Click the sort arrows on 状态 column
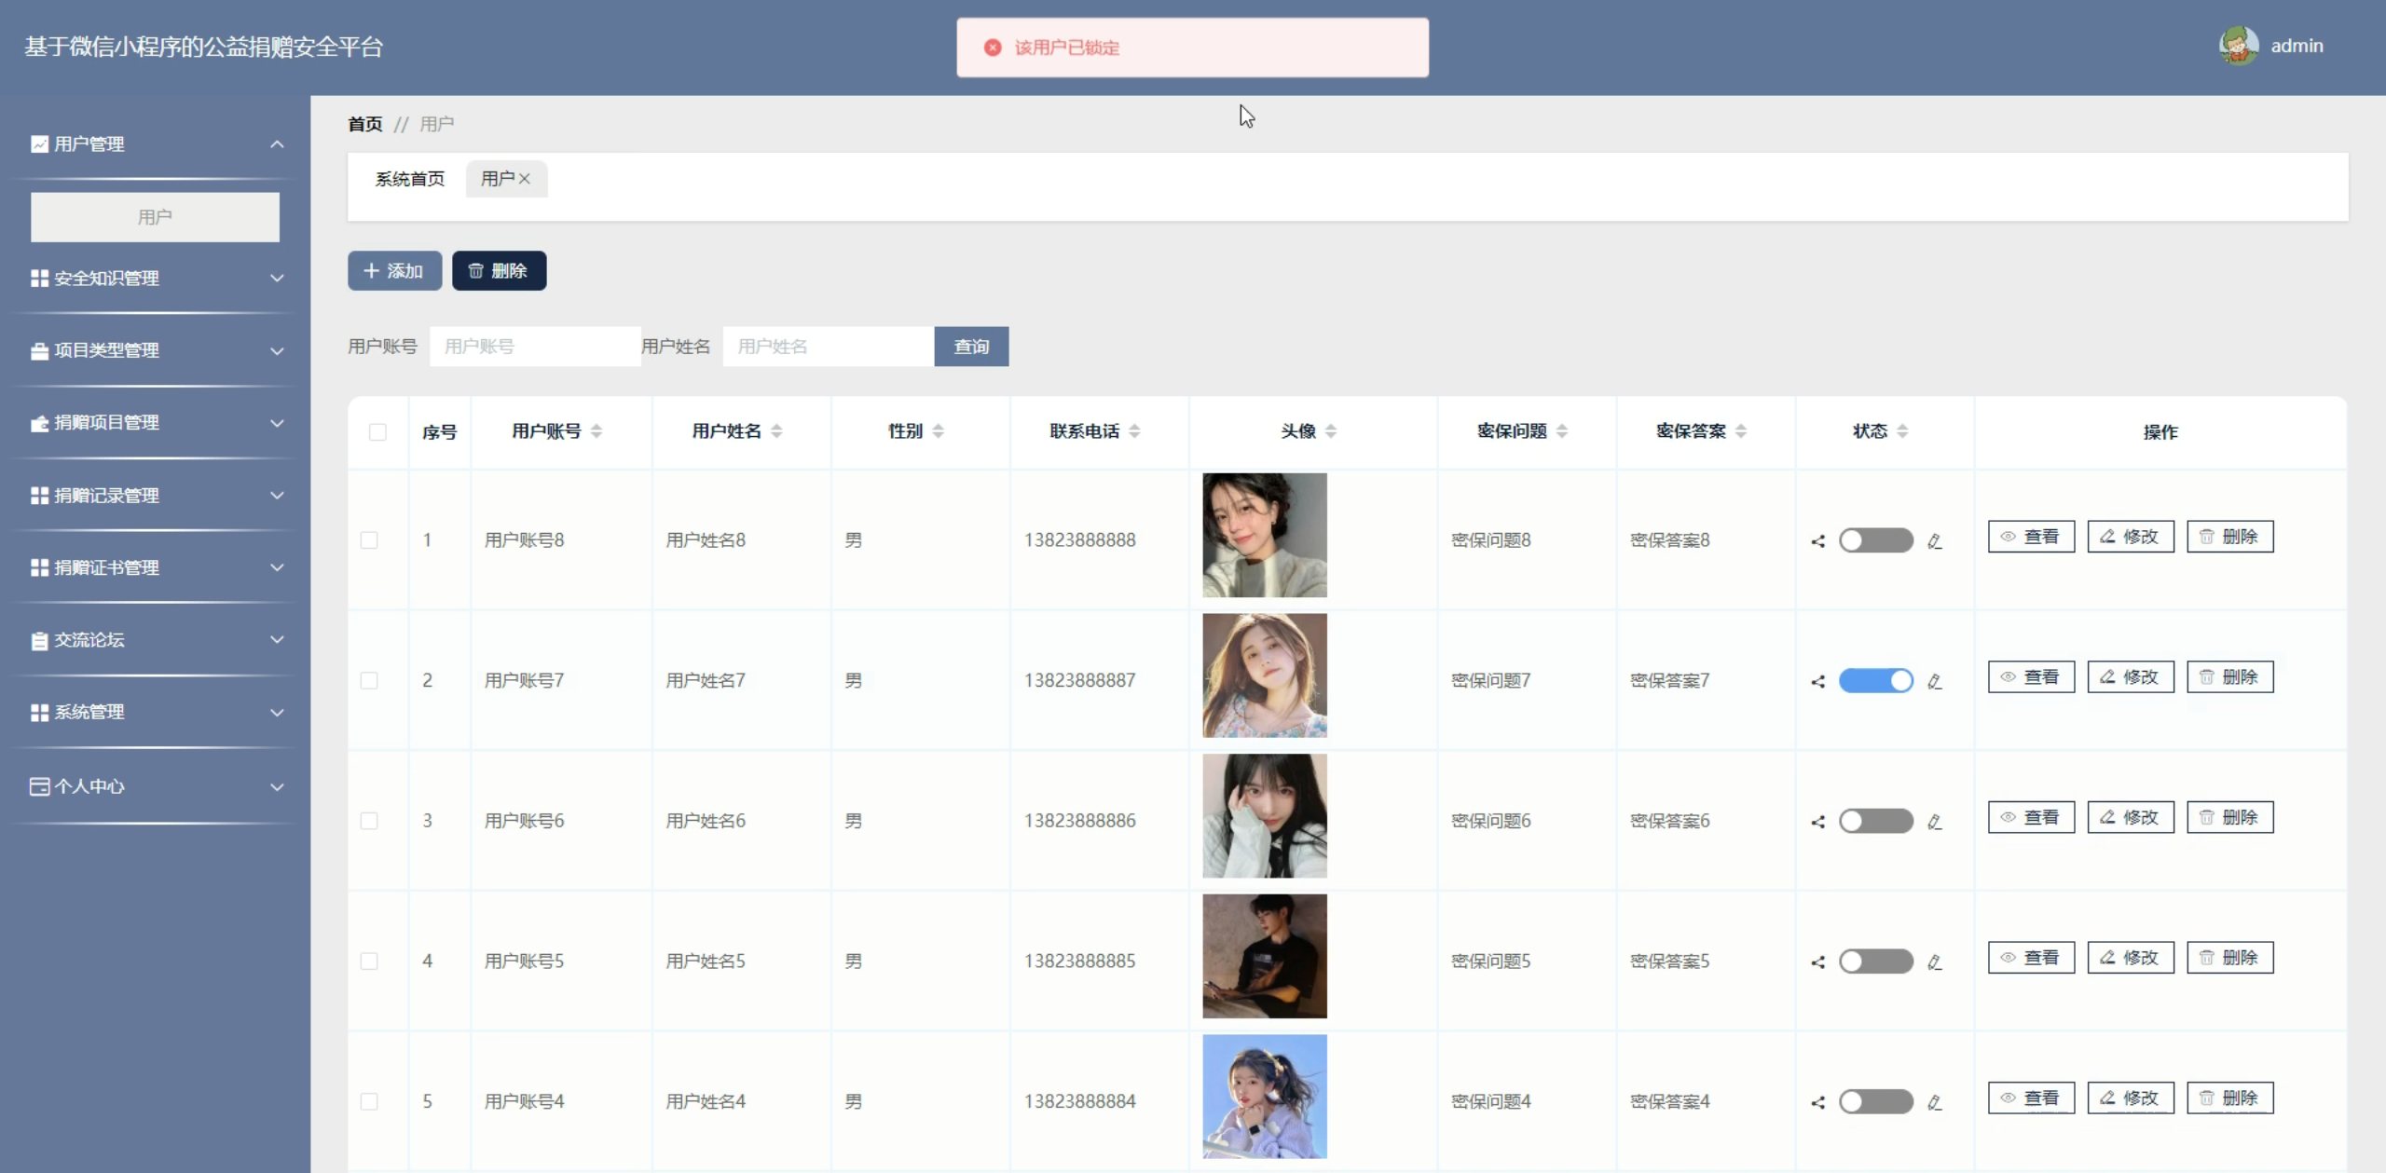Viewport: 2386px width, 1173px height. [1902, 431]
